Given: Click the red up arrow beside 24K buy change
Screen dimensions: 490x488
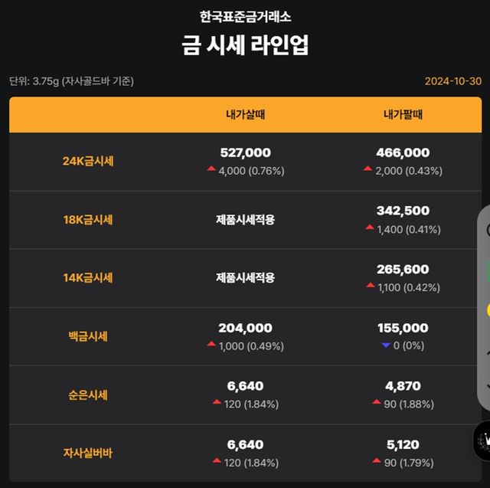Looking at the screenshot, I should coord(211,170).
